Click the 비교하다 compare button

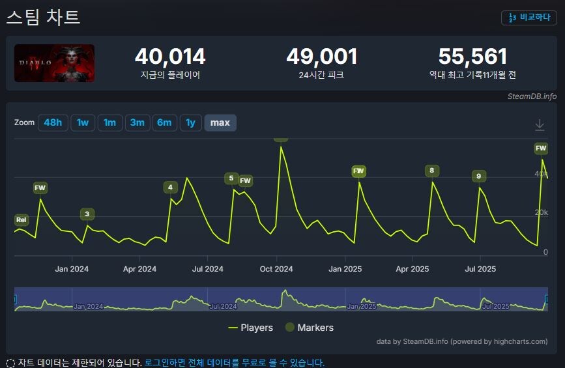click(529, 18)
